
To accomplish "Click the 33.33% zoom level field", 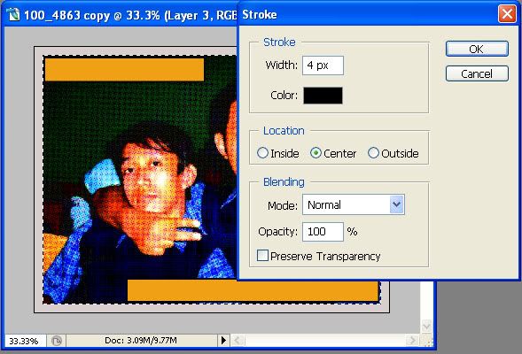I will (24, 341).
